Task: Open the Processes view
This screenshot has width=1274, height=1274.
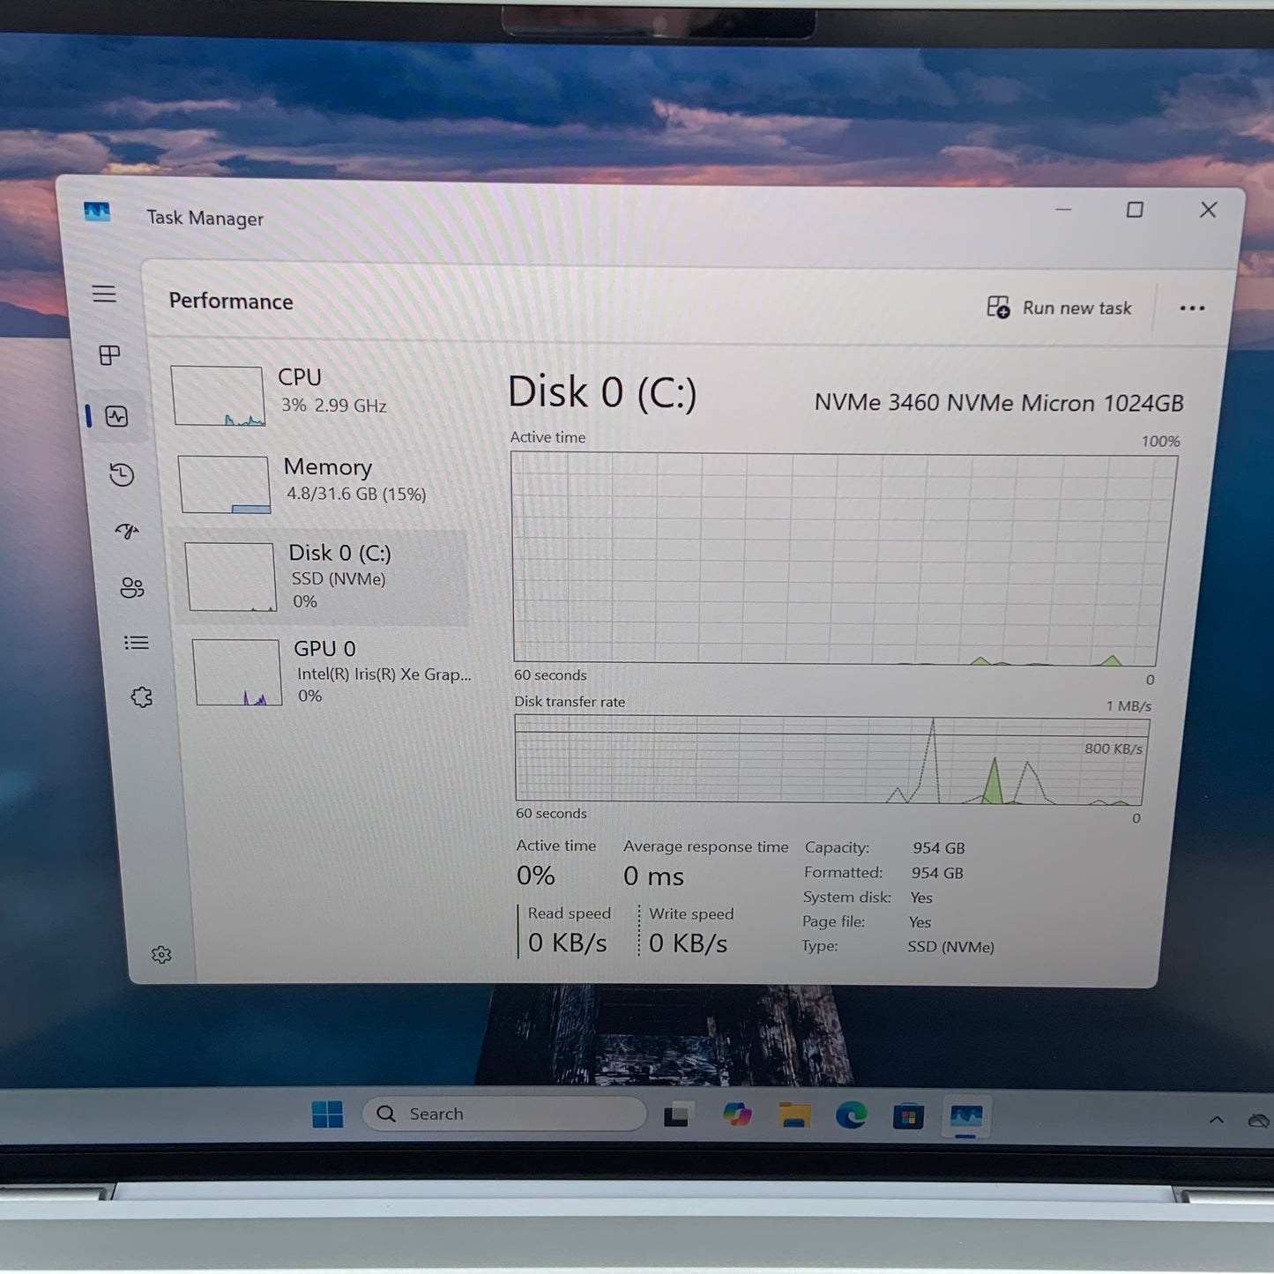Action: click(108, 356)
